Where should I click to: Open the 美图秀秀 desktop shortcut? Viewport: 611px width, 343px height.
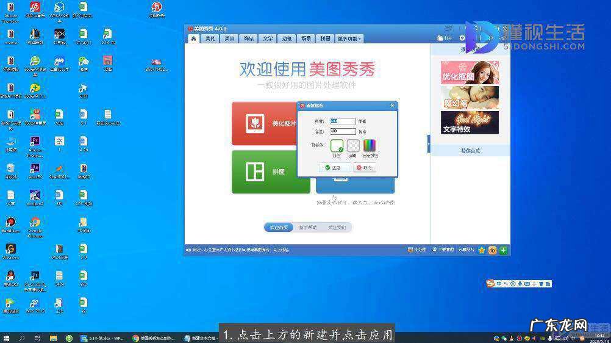pyautogui.click(x=156, y=10)
